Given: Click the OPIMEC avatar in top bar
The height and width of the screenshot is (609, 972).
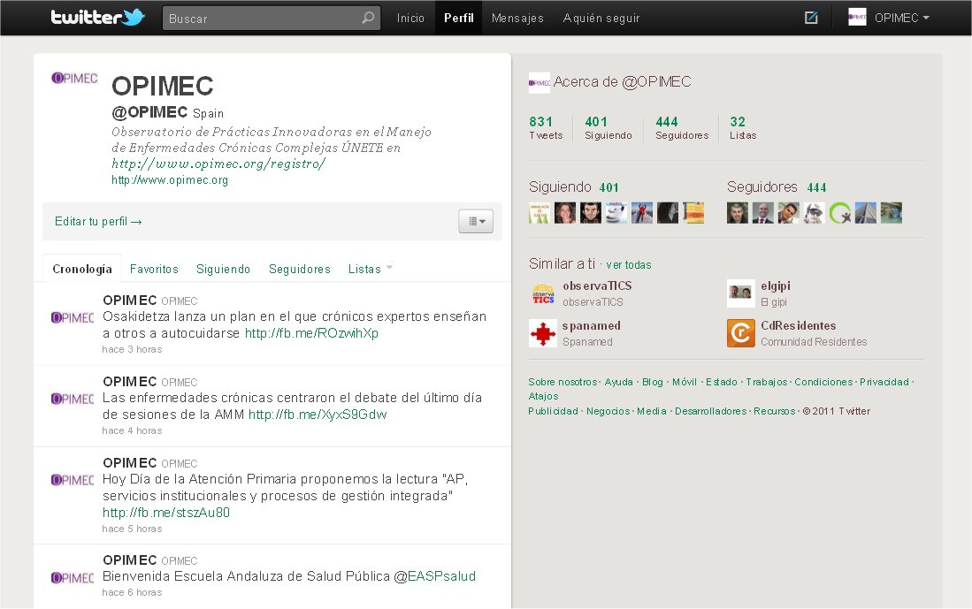Looking at the screenshot, I should click(x=857, y=18).
